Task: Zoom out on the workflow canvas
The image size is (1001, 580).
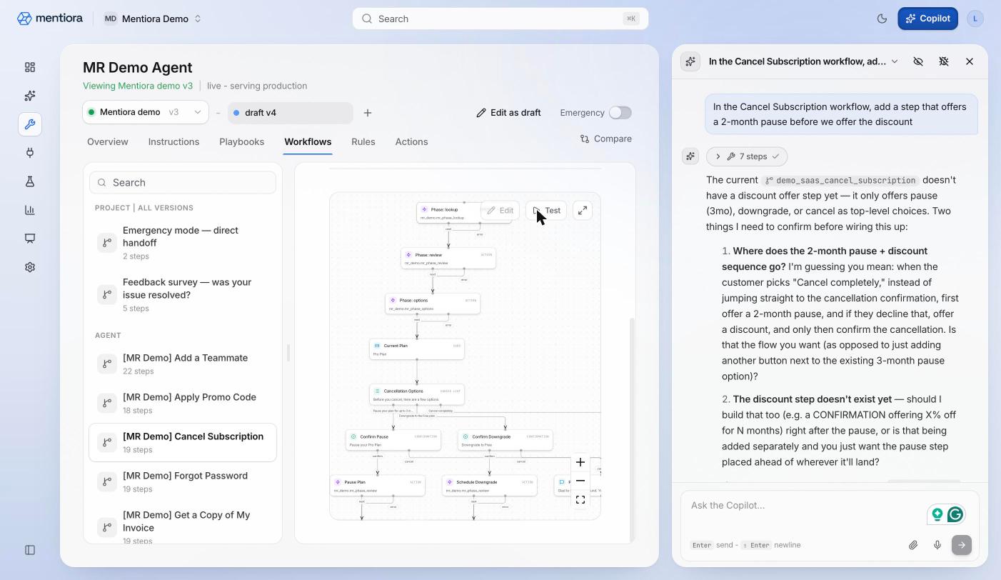Action: [x=580, y=481]
